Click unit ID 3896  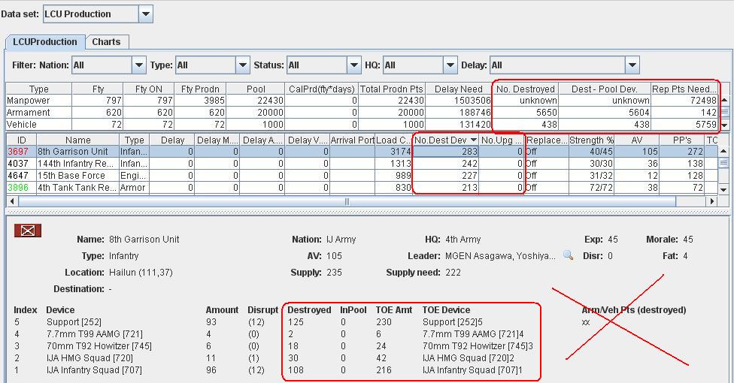[x=18, y=187]
